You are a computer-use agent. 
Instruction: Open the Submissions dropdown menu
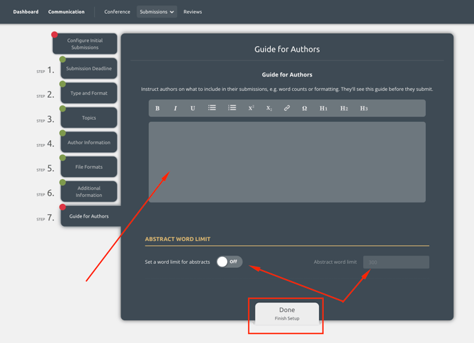click(157, 12)
